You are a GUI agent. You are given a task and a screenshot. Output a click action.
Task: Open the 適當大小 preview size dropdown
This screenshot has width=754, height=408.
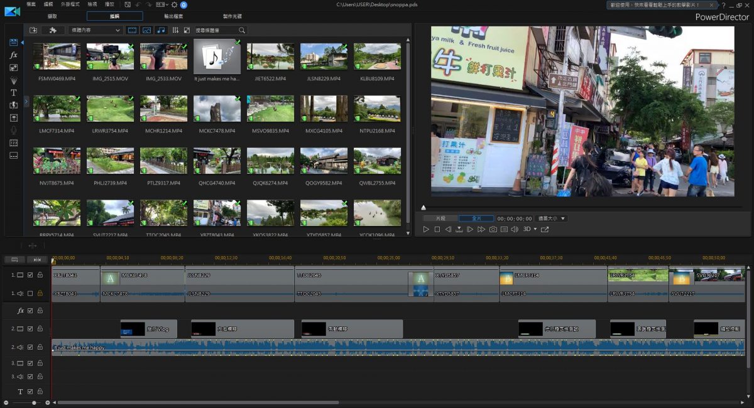click(x=551, y=218)
